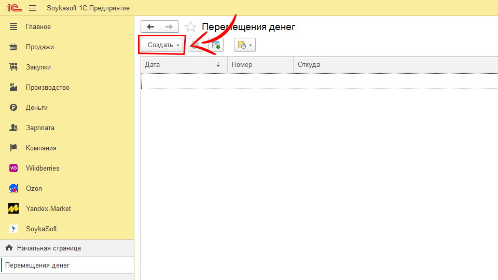
Task: Open the Создать dropdown button
Action: (163, 45)
